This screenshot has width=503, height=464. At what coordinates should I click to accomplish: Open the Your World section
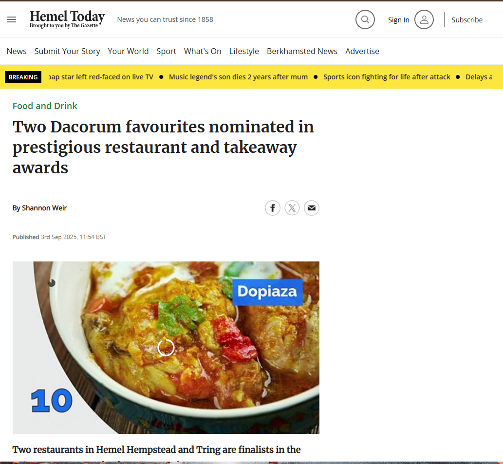tap(128, 51)
